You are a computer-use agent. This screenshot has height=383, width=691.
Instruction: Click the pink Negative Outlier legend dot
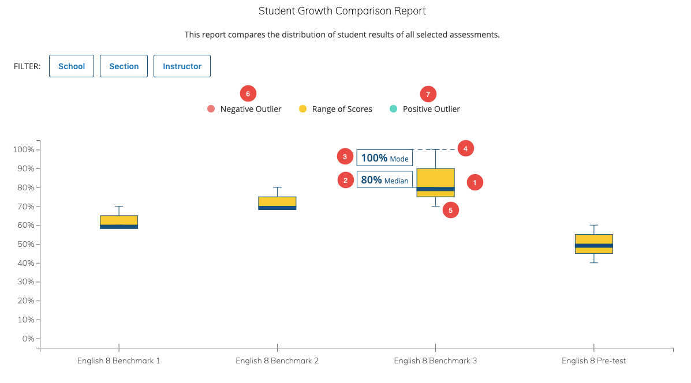pos(211,108)
